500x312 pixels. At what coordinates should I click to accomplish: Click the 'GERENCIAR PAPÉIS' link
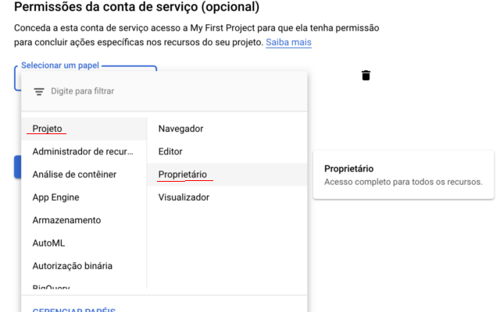pyautogui.click(x=74, y=310)
